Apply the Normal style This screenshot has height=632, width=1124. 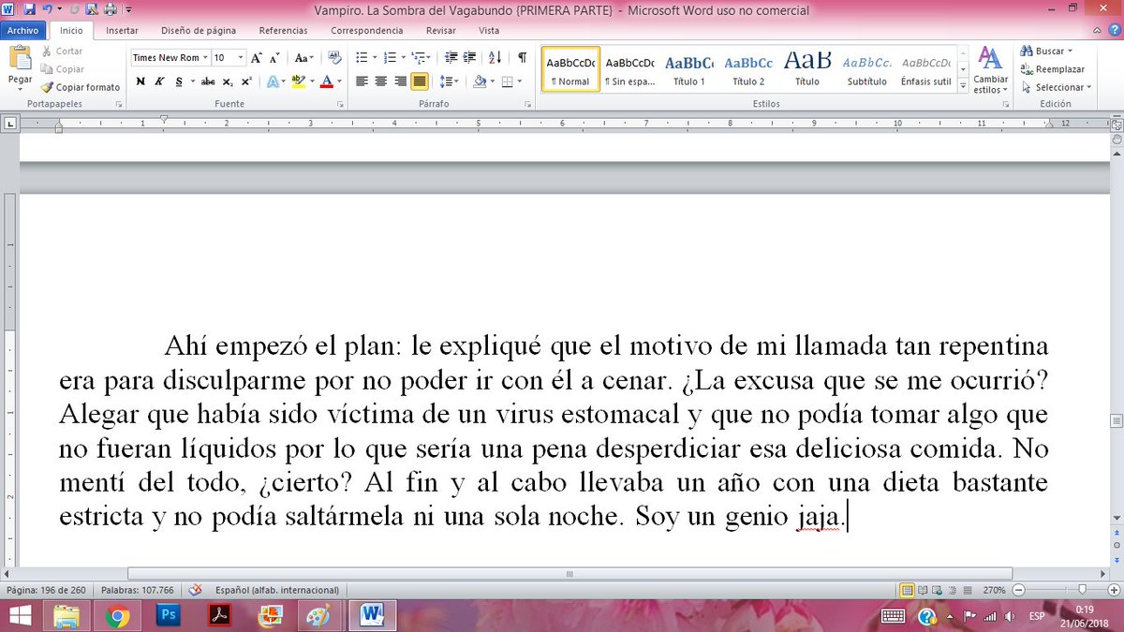pyautogui.click(x=570, y=69)
